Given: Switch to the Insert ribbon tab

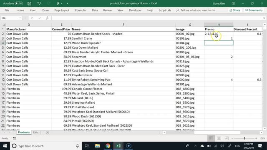Looking at the screenshot, I should coord(33,10).
